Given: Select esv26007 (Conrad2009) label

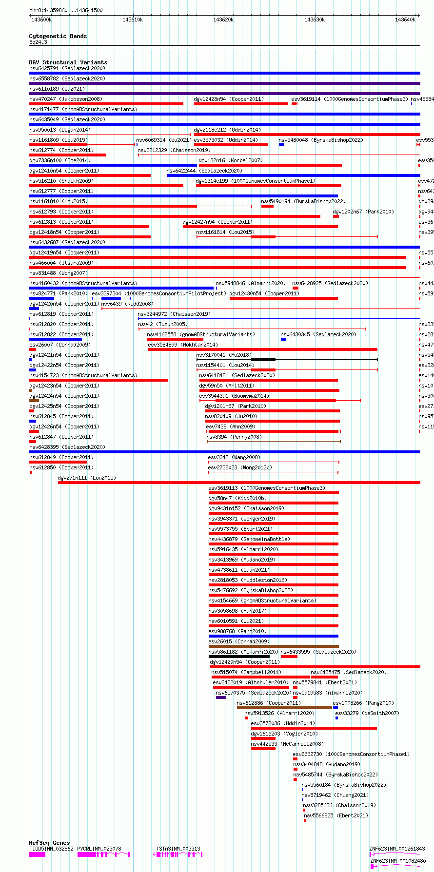Looking at the screenshot, I should click(x=60, y=345).
